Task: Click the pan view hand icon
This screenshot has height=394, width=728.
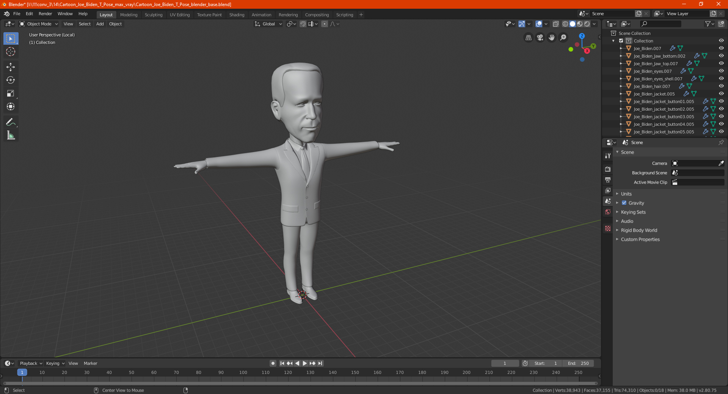Action: (x=552, y=38)
